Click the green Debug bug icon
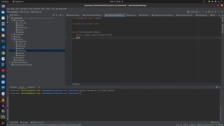Screen dimensions: 224x126 click(206, 12)
